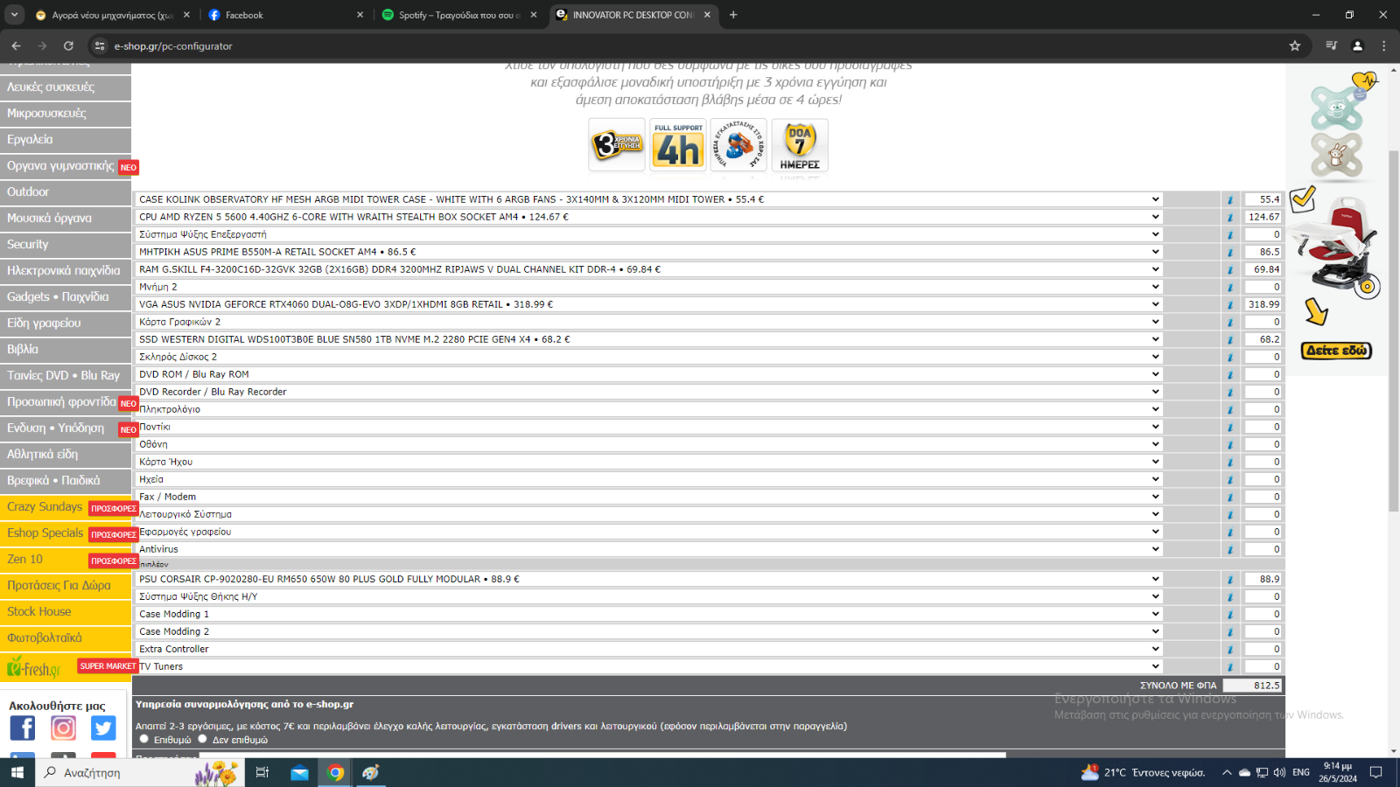Open the Κάρτα Γραφικών 2 dropdown
The image size is (1400, 787).
pyautogui.click(x=648, y=322)
